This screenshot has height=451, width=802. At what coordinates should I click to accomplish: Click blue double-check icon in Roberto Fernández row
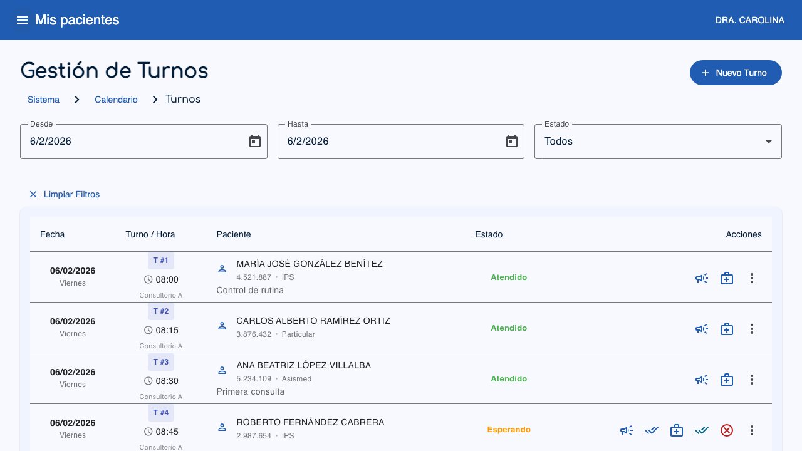tap(652, 430)
